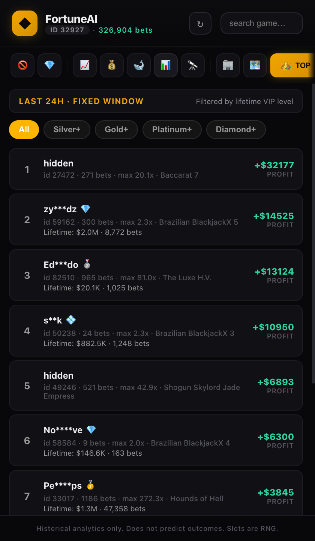This screenshot has width=315, height=541.
Task: Select the Gold+ filter chip
Action: 116,129
